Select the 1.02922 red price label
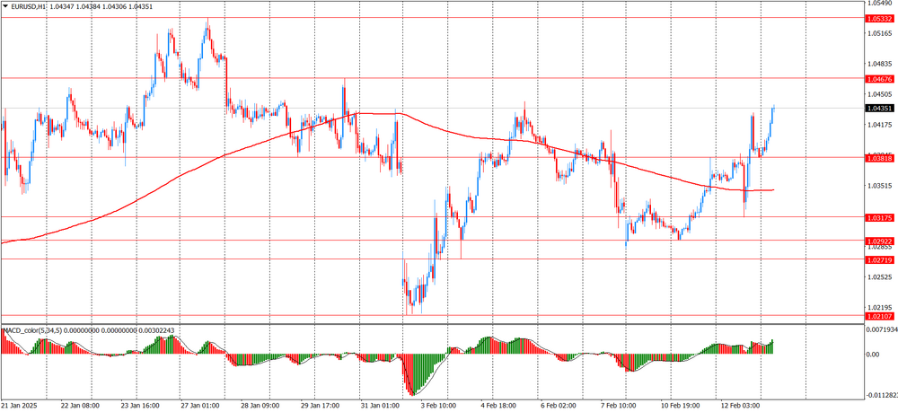898x412 pixels. [x=879, y=241]
